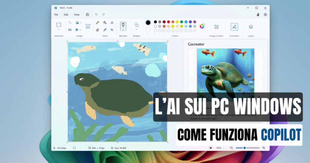Click the Crop image icon
The height and width of the screenshot is (163, 310).
pyautogui.click(x=70, y=22)
